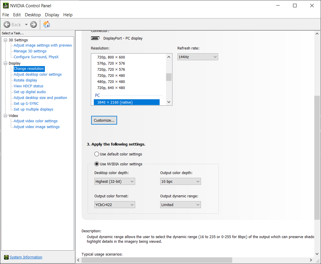
Task: Open the System Information link
Action: tap(26, 257)
